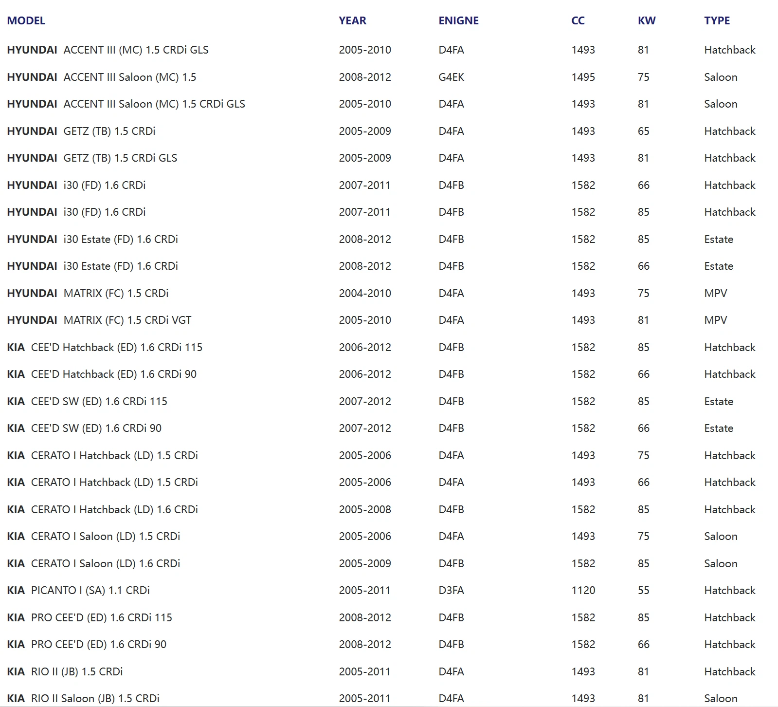Click the YEAR column header
Screen dimensions: 778x707
[x=352, y=20]
